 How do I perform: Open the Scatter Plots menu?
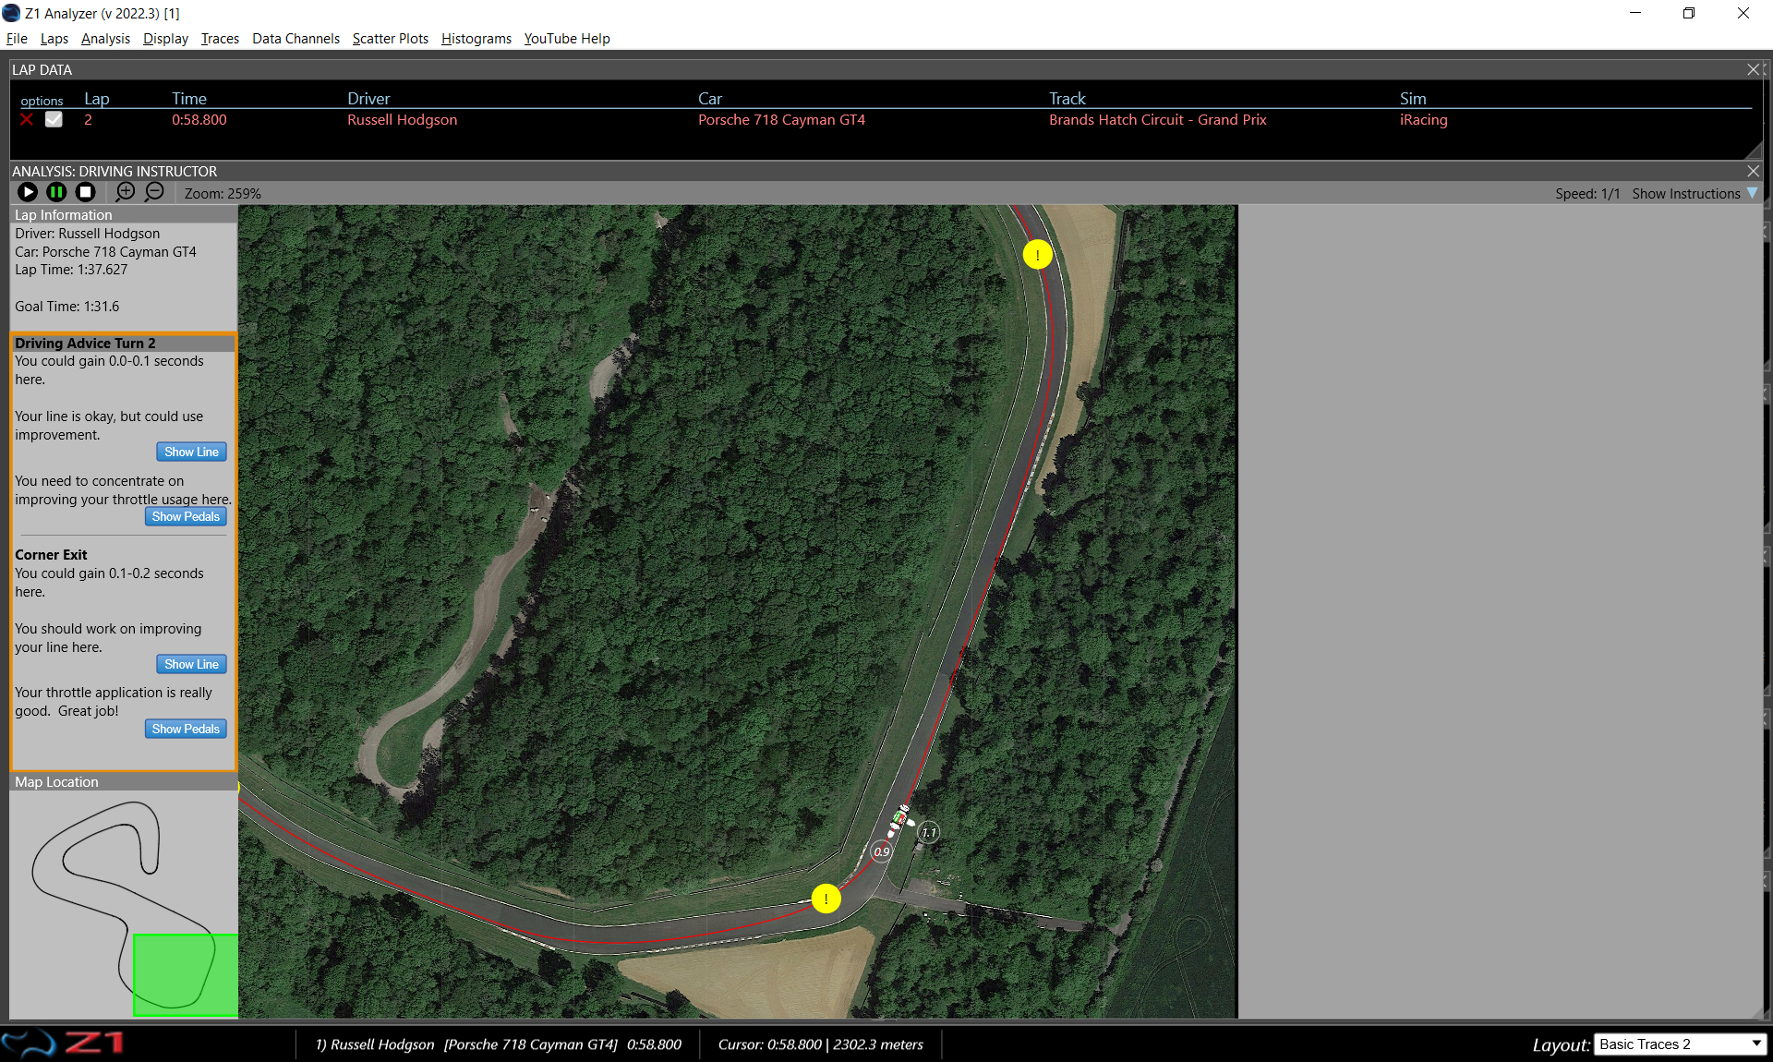(391, 39)
